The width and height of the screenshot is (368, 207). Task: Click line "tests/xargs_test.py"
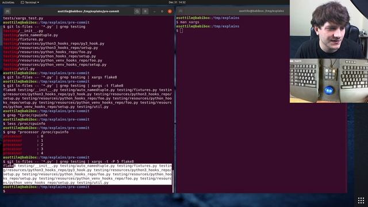point(23,18)
